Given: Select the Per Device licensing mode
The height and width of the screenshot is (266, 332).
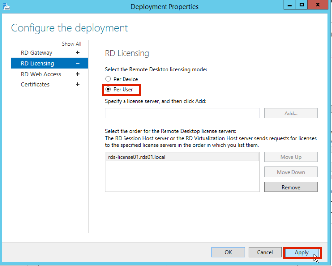Looking at the screenshot, I should pyautogui.click(x=108, y=79).
